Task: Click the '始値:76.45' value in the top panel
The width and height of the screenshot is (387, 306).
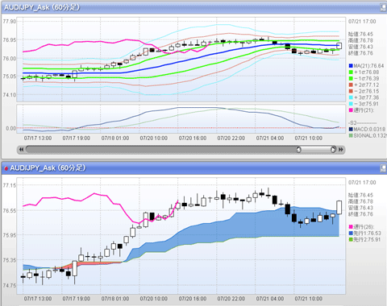Action: point(360,34)
